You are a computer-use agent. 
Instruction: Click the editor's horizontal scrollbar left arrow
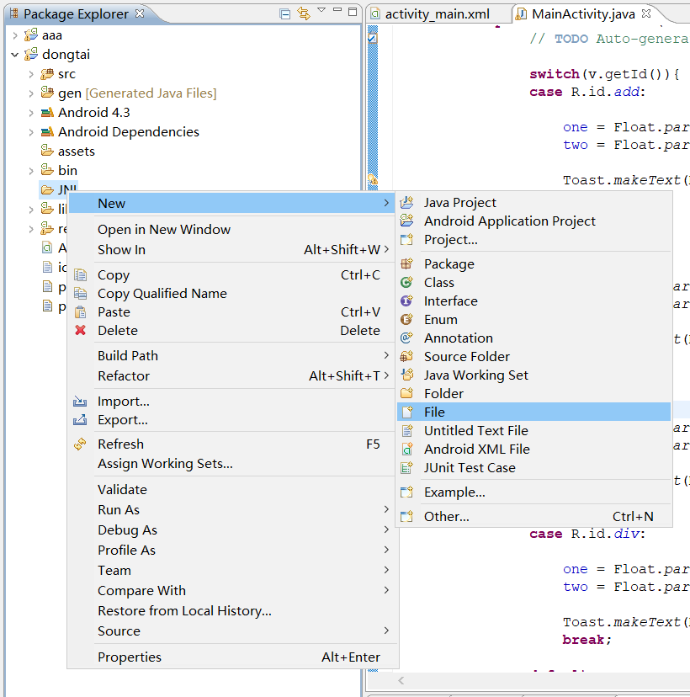click(401, 680)
